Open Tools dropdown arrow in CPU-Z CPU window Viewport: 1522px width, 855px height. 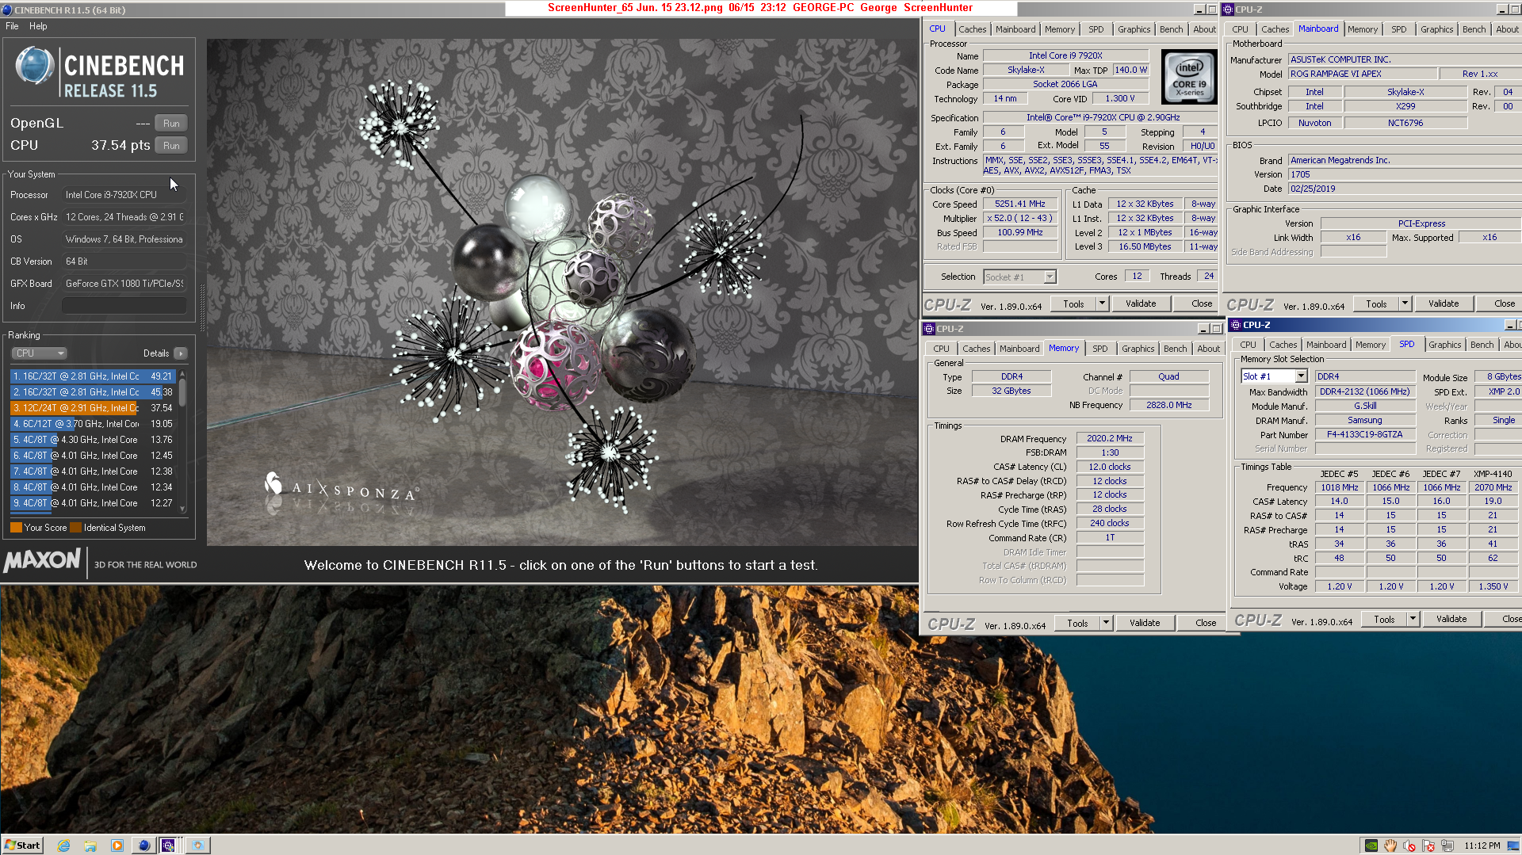click(1102, 303)
